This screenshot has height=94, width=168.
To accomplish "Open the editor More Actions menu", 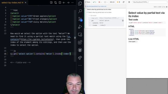I will coord(72,3).
